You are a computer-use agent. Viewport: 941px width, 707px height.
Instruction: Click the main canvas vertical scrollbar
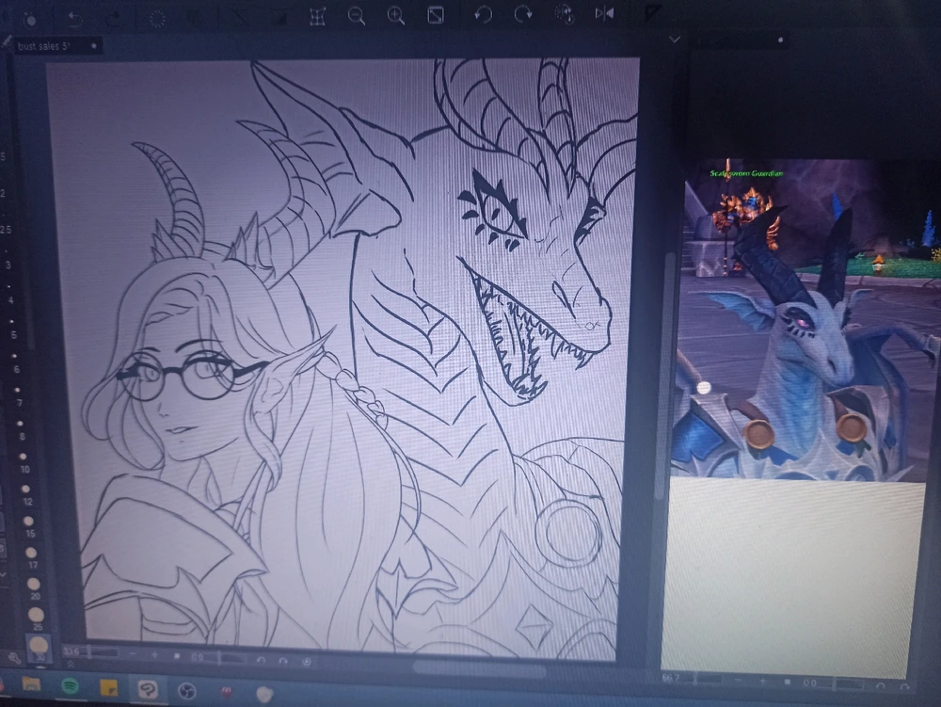click(x=664, y=378)
